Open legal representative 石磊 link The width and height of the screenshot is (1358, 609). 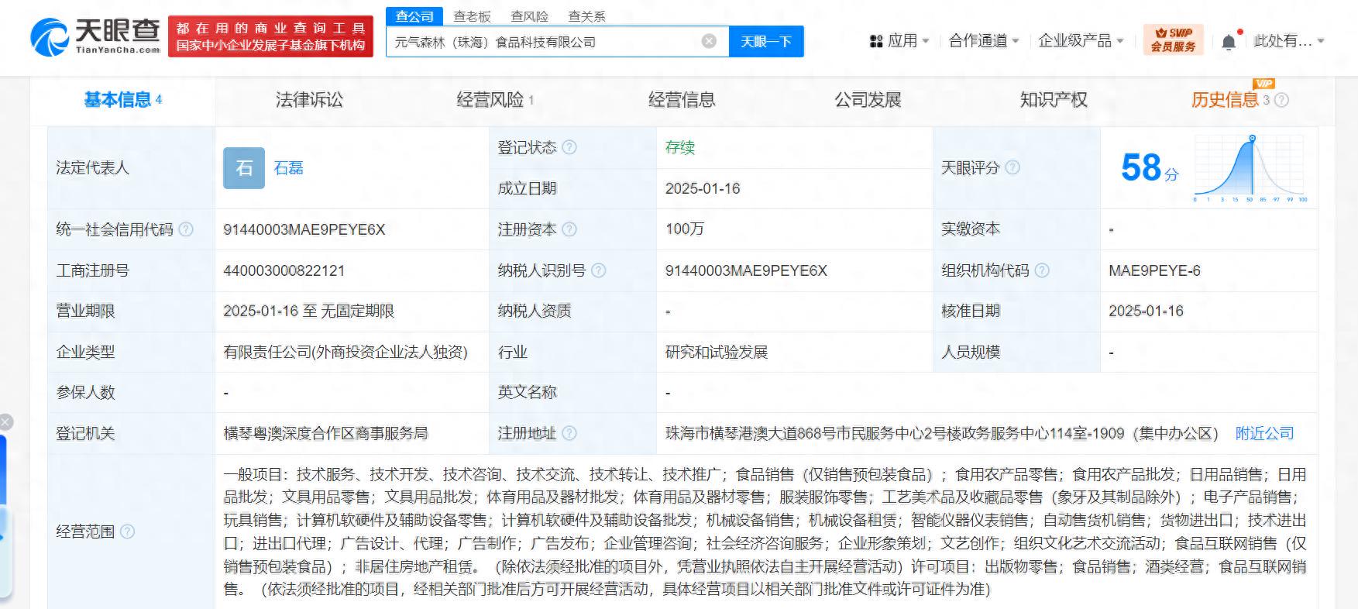coord(288,168)
